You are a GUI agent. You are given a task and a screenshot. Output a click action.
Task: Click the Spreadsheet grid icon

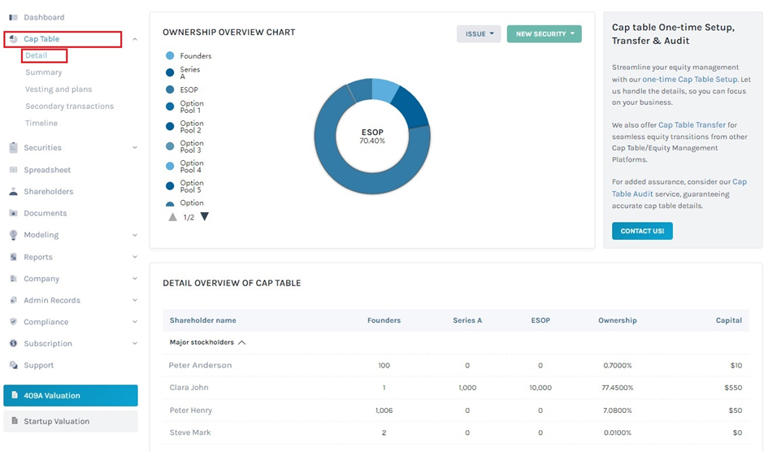(13, 170)
